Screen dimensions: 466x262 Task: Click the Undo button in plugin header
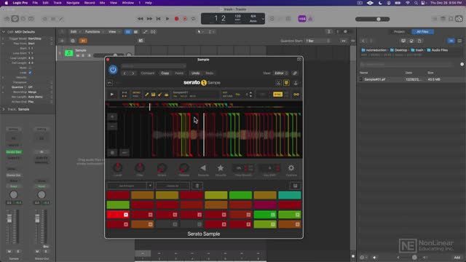tap(195, 73)
